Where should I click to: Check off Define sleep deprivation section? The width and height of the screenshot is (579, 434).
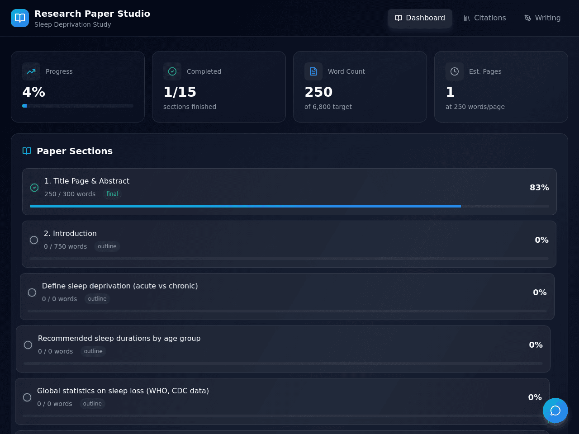tap(32, 292)
